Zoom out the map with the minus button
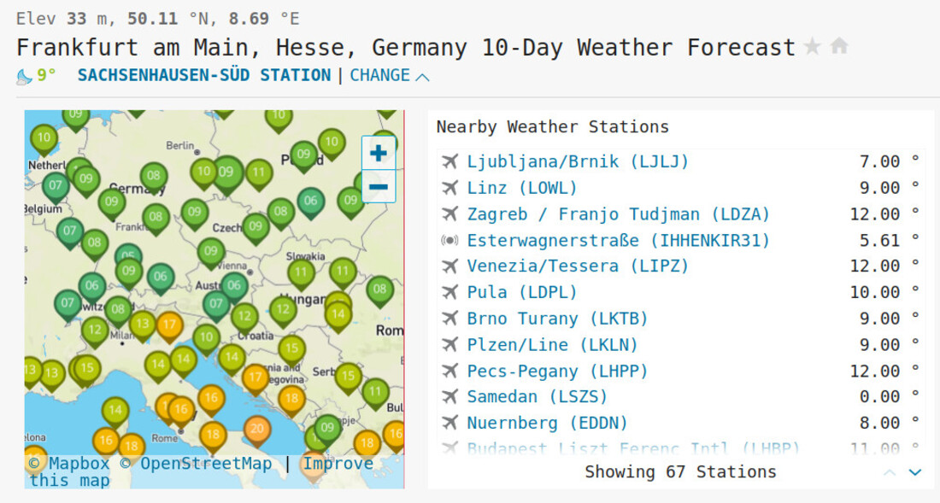This screenshot has height=503, width=940. click(x=379, y=187)
